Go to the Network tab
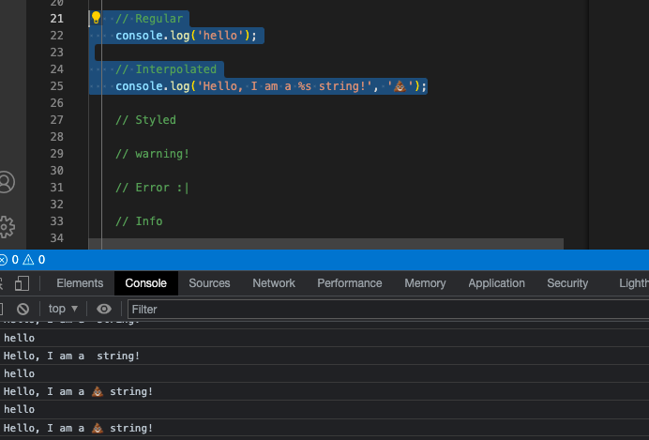The width and height of the screenshot is (649, 440). (x=274, y=283)
